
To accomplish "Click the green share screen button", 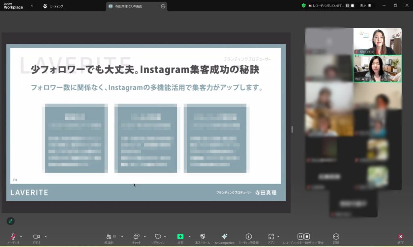I will click(x=180, y=237).
